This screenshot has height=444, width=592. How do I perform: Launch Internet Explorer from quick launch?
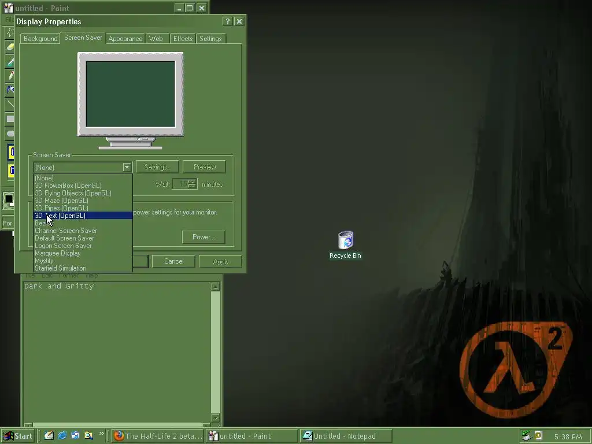click(x=62, y=436)
